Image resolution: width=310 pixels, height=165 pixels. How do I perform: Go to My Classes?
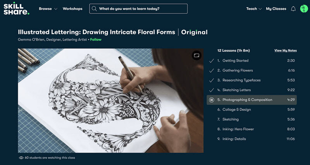click(x=276, y=9)
